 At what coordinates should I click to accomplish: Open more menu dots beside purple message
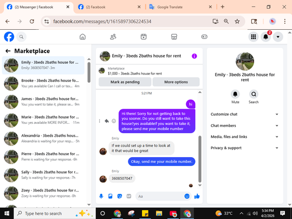(99, 121)
